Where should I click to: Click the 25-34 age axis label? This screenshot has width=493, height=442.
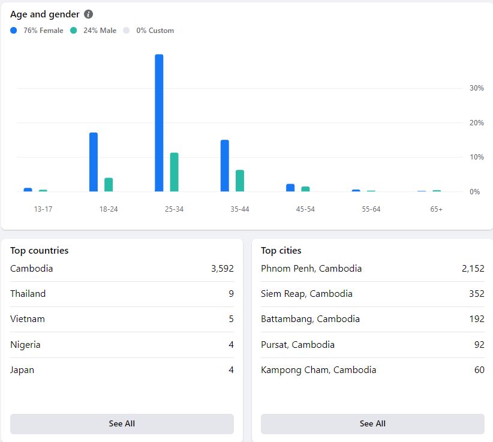[174, 209]
